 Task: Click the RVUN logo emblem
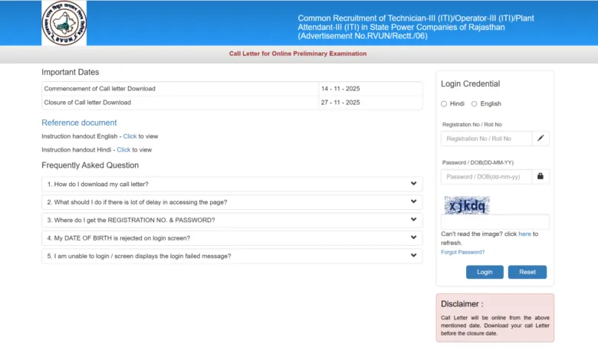(x=64, y=23)
